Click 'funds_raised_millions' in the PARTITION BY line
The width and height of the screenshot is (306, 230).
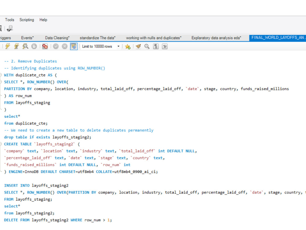pos(265,89)
